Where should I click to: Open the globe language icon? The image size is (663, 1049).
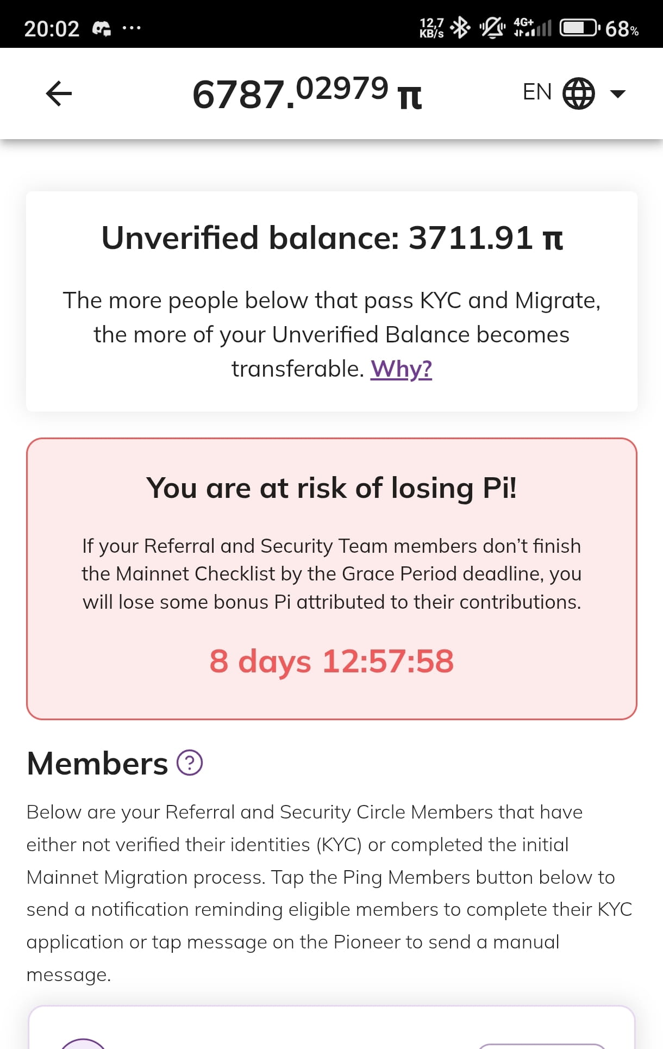tap(578, 93)
